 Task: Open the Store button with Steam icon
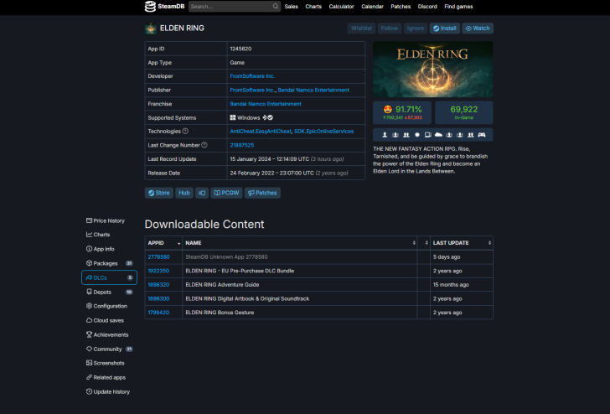[158, 193]
